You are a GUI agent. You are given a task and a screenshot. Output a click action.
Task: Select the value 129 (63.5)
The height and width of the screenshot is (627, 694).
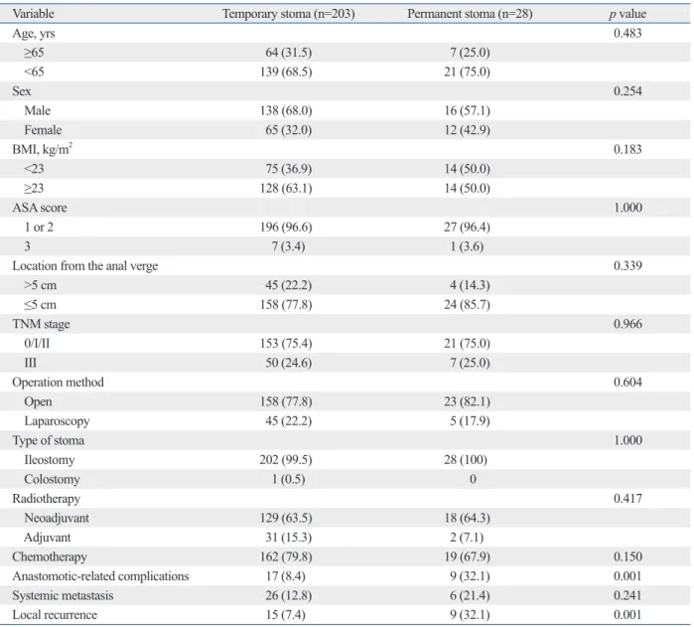[286, 518]
